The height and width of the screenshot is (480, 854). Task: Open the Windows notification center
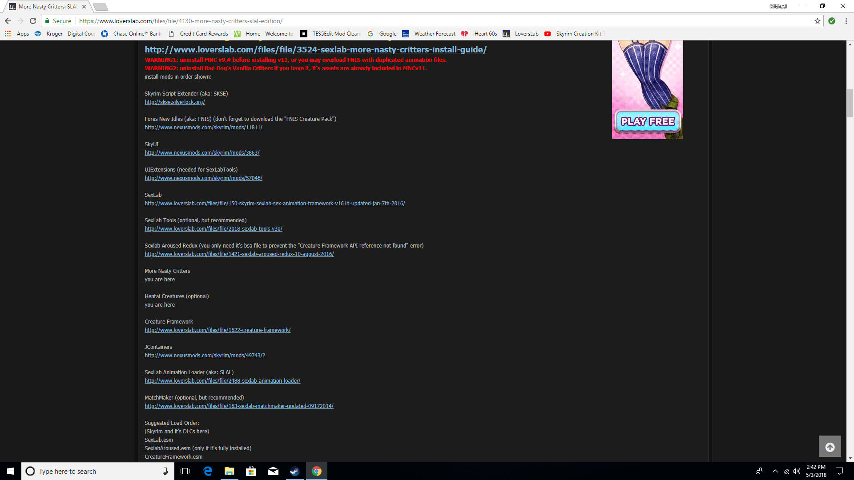click(x=839, y=471)
